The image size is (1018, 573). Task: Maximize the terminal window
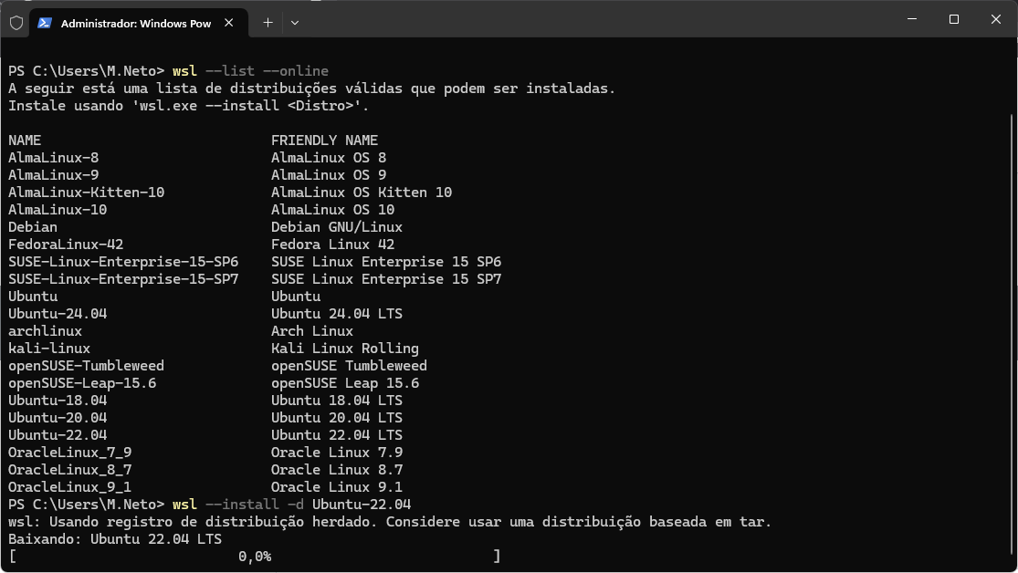tap(954, 19)
